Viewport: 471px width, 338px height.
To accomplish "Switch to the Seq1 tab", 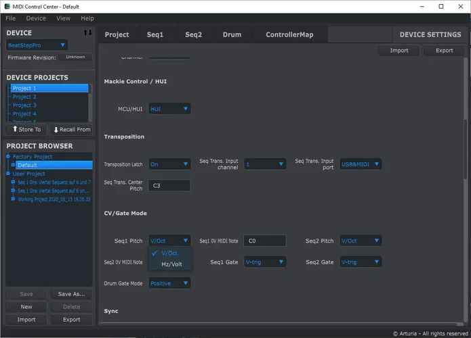I will 155,34.
